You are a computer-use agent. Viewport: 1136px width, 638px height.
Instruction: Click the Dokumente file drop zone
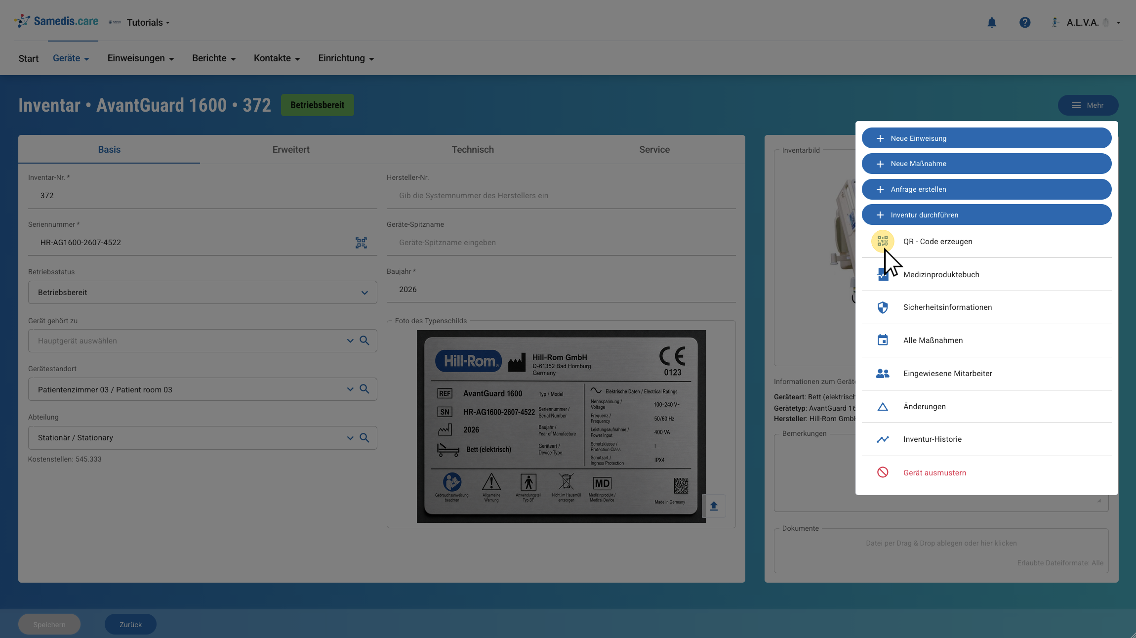tap(941, 551)
